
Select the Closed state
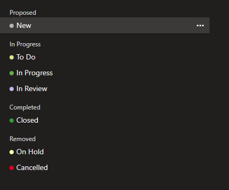tap(27, 120)
